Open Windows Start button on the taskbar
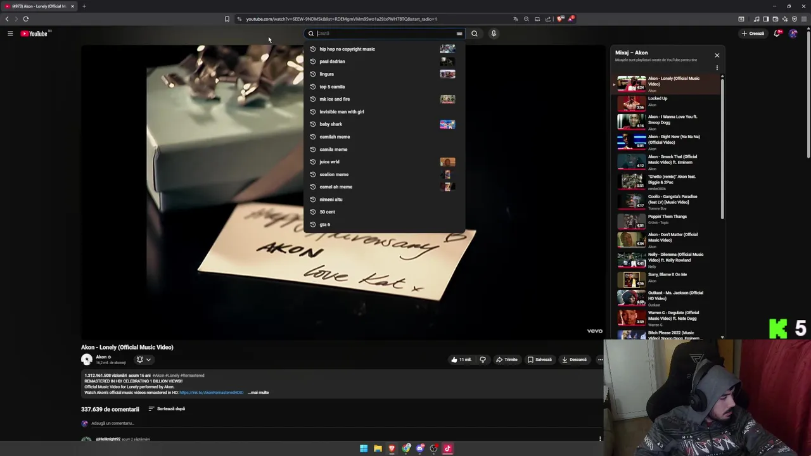Viewport: 811px width, 456px height. (x=364, y=448)
